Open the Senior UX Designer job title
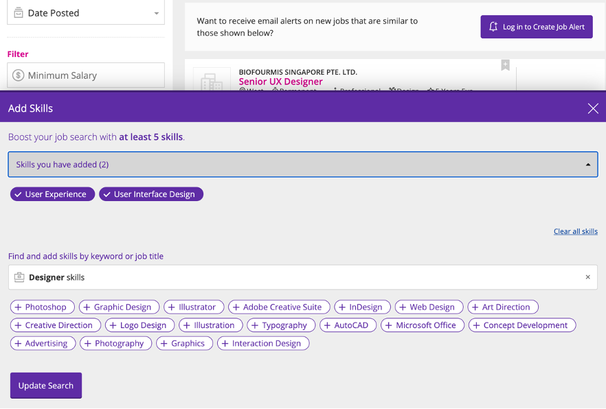Image resolution: width=606 pixels, height=409 pixels. pos(280,82)
